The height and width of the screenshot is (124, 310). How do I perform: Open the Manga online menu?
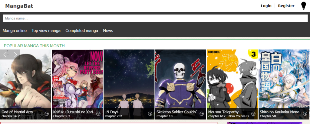15,31
